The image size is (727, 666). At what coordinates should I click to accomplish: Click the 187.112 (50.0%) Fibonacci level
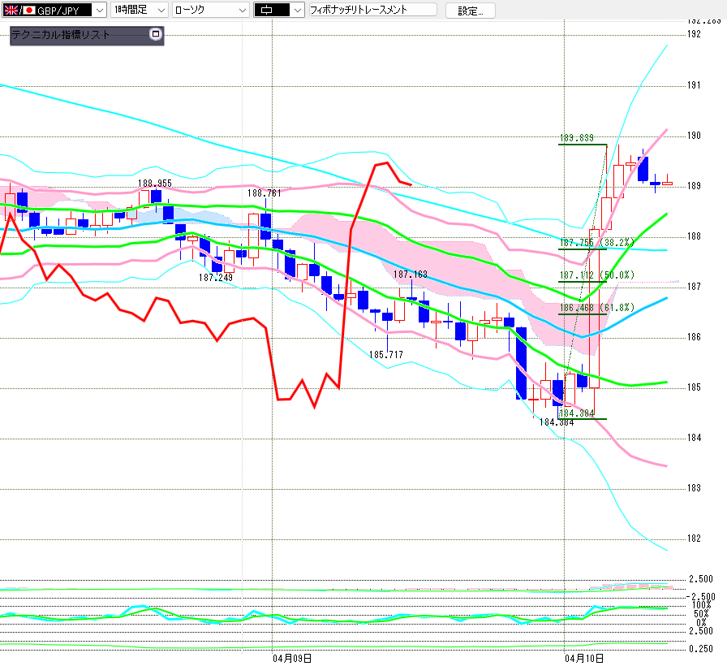click(x=596, y=275)
